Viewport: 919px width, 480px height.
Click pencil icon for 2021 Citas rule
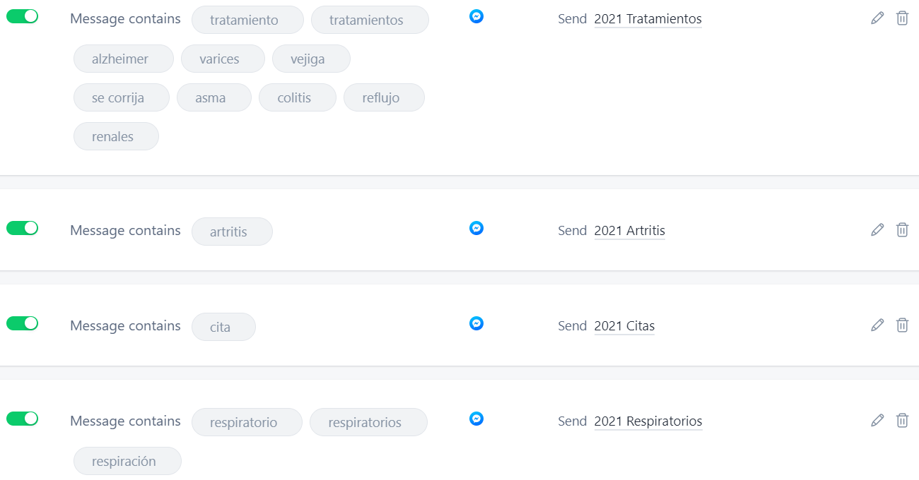877,325
